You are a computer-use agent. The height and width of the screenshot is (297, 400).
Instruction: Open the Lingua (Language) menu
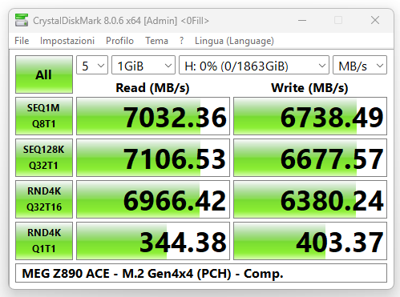pos(234,41)
